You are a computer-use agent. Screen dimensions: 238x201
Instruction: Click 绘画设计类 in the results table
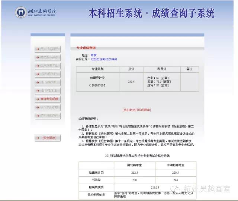pos(97,78)
